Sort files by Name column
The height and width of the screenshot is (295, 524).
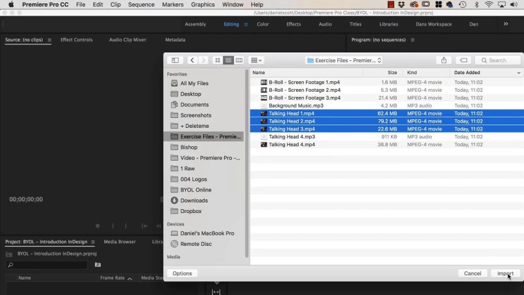tap(258, 73)
